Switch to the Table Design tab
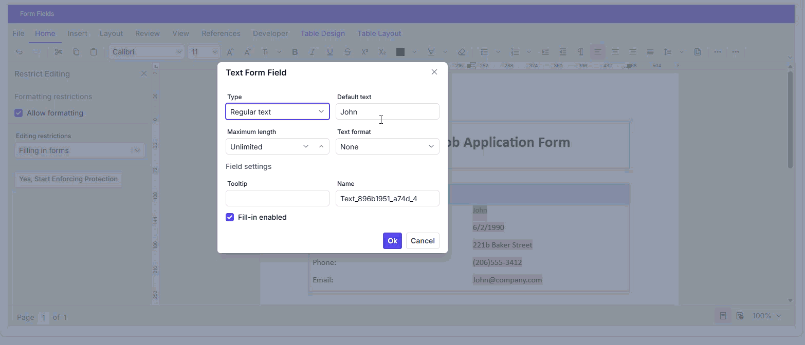Image resolution: width=805 pixels, height=345 pixels. (323, 33)
